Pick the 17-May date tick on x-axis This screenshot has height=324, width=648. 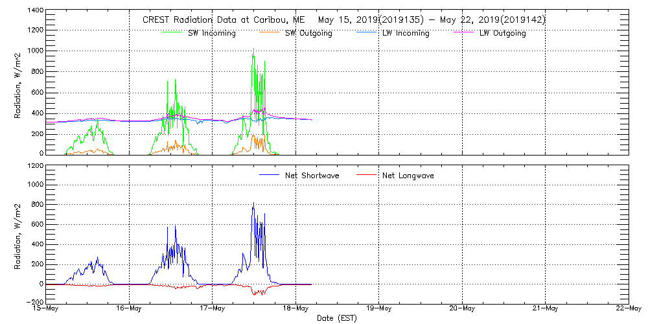213,308
